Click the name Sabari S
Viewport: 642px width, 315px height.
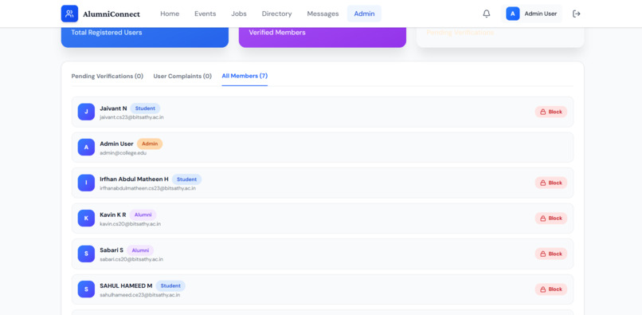tap(112, 250)
